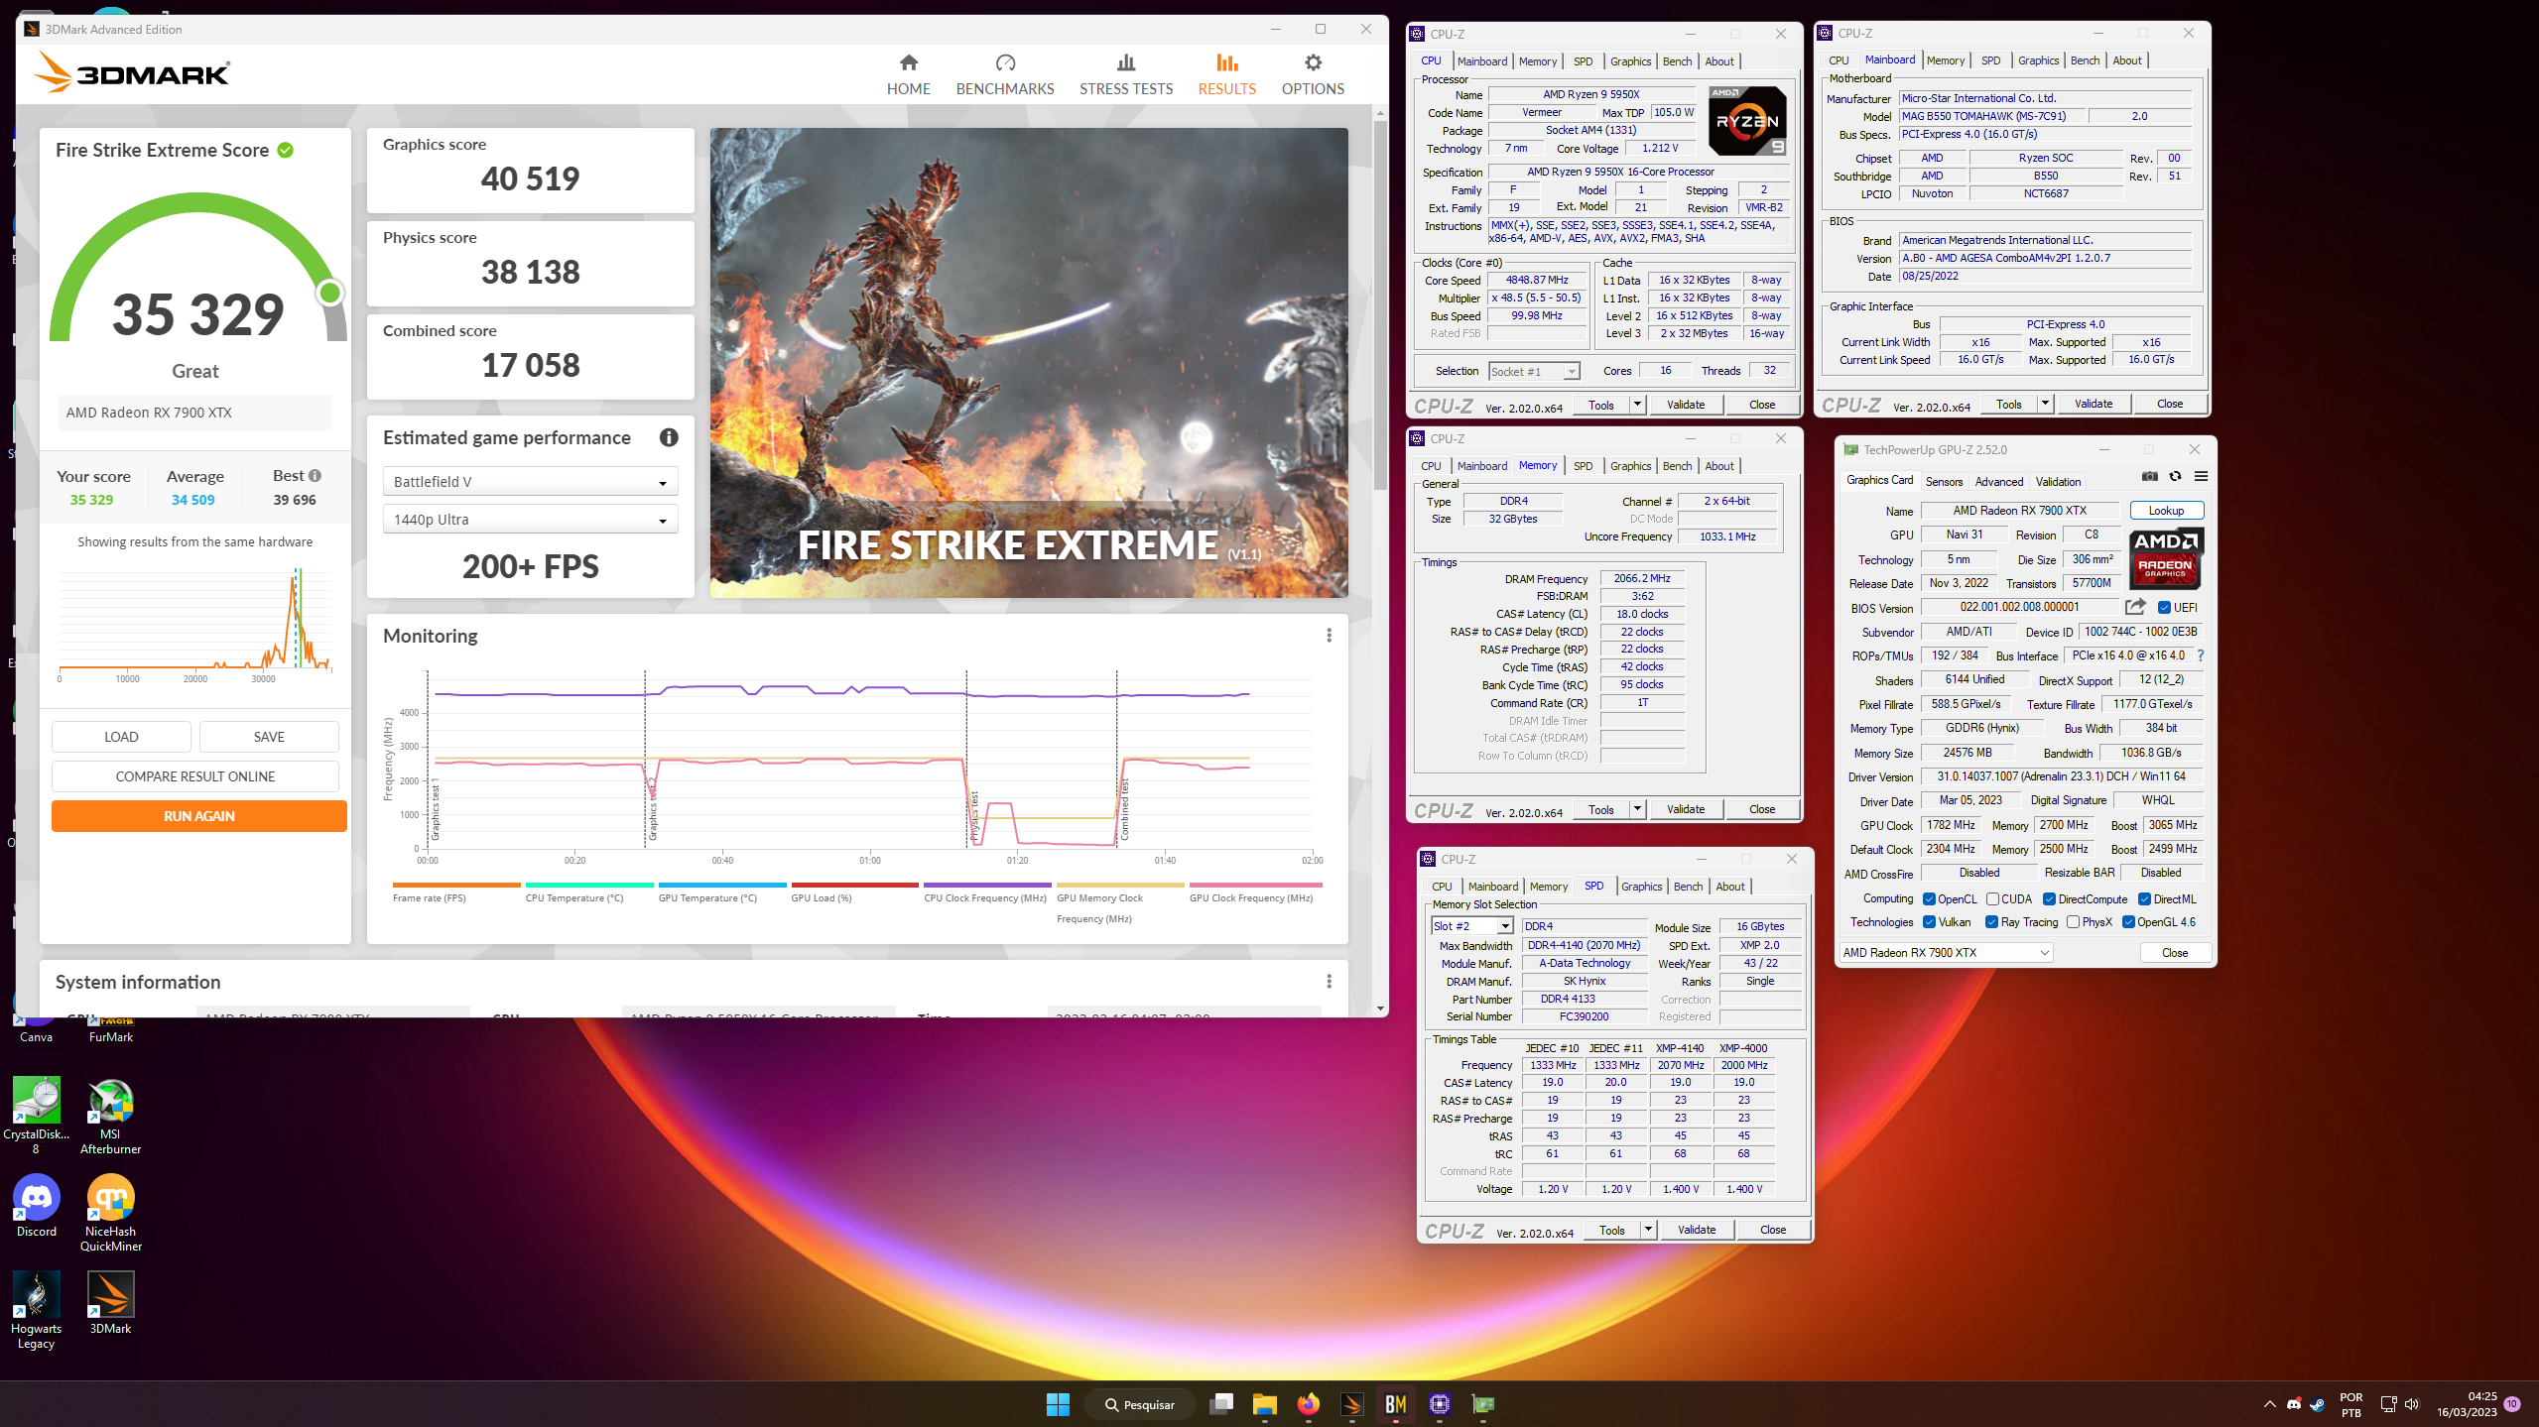Viewport: 2539px width, 1427px height.
Task: Open Socket #1 selection dropdown in CPU-Z
Action: pyautogui.click(x=1534, y=372)
